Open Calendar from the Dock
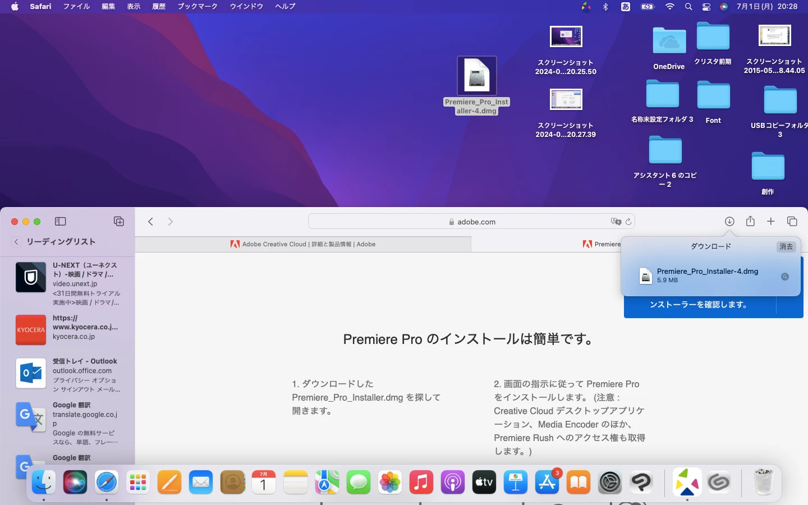 coord(264,483)
